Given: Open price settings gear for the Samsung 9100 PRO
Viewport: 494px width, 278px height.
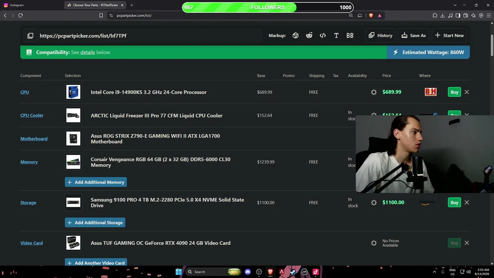Looking at the screenshot, I should click(x=374, y=203).
